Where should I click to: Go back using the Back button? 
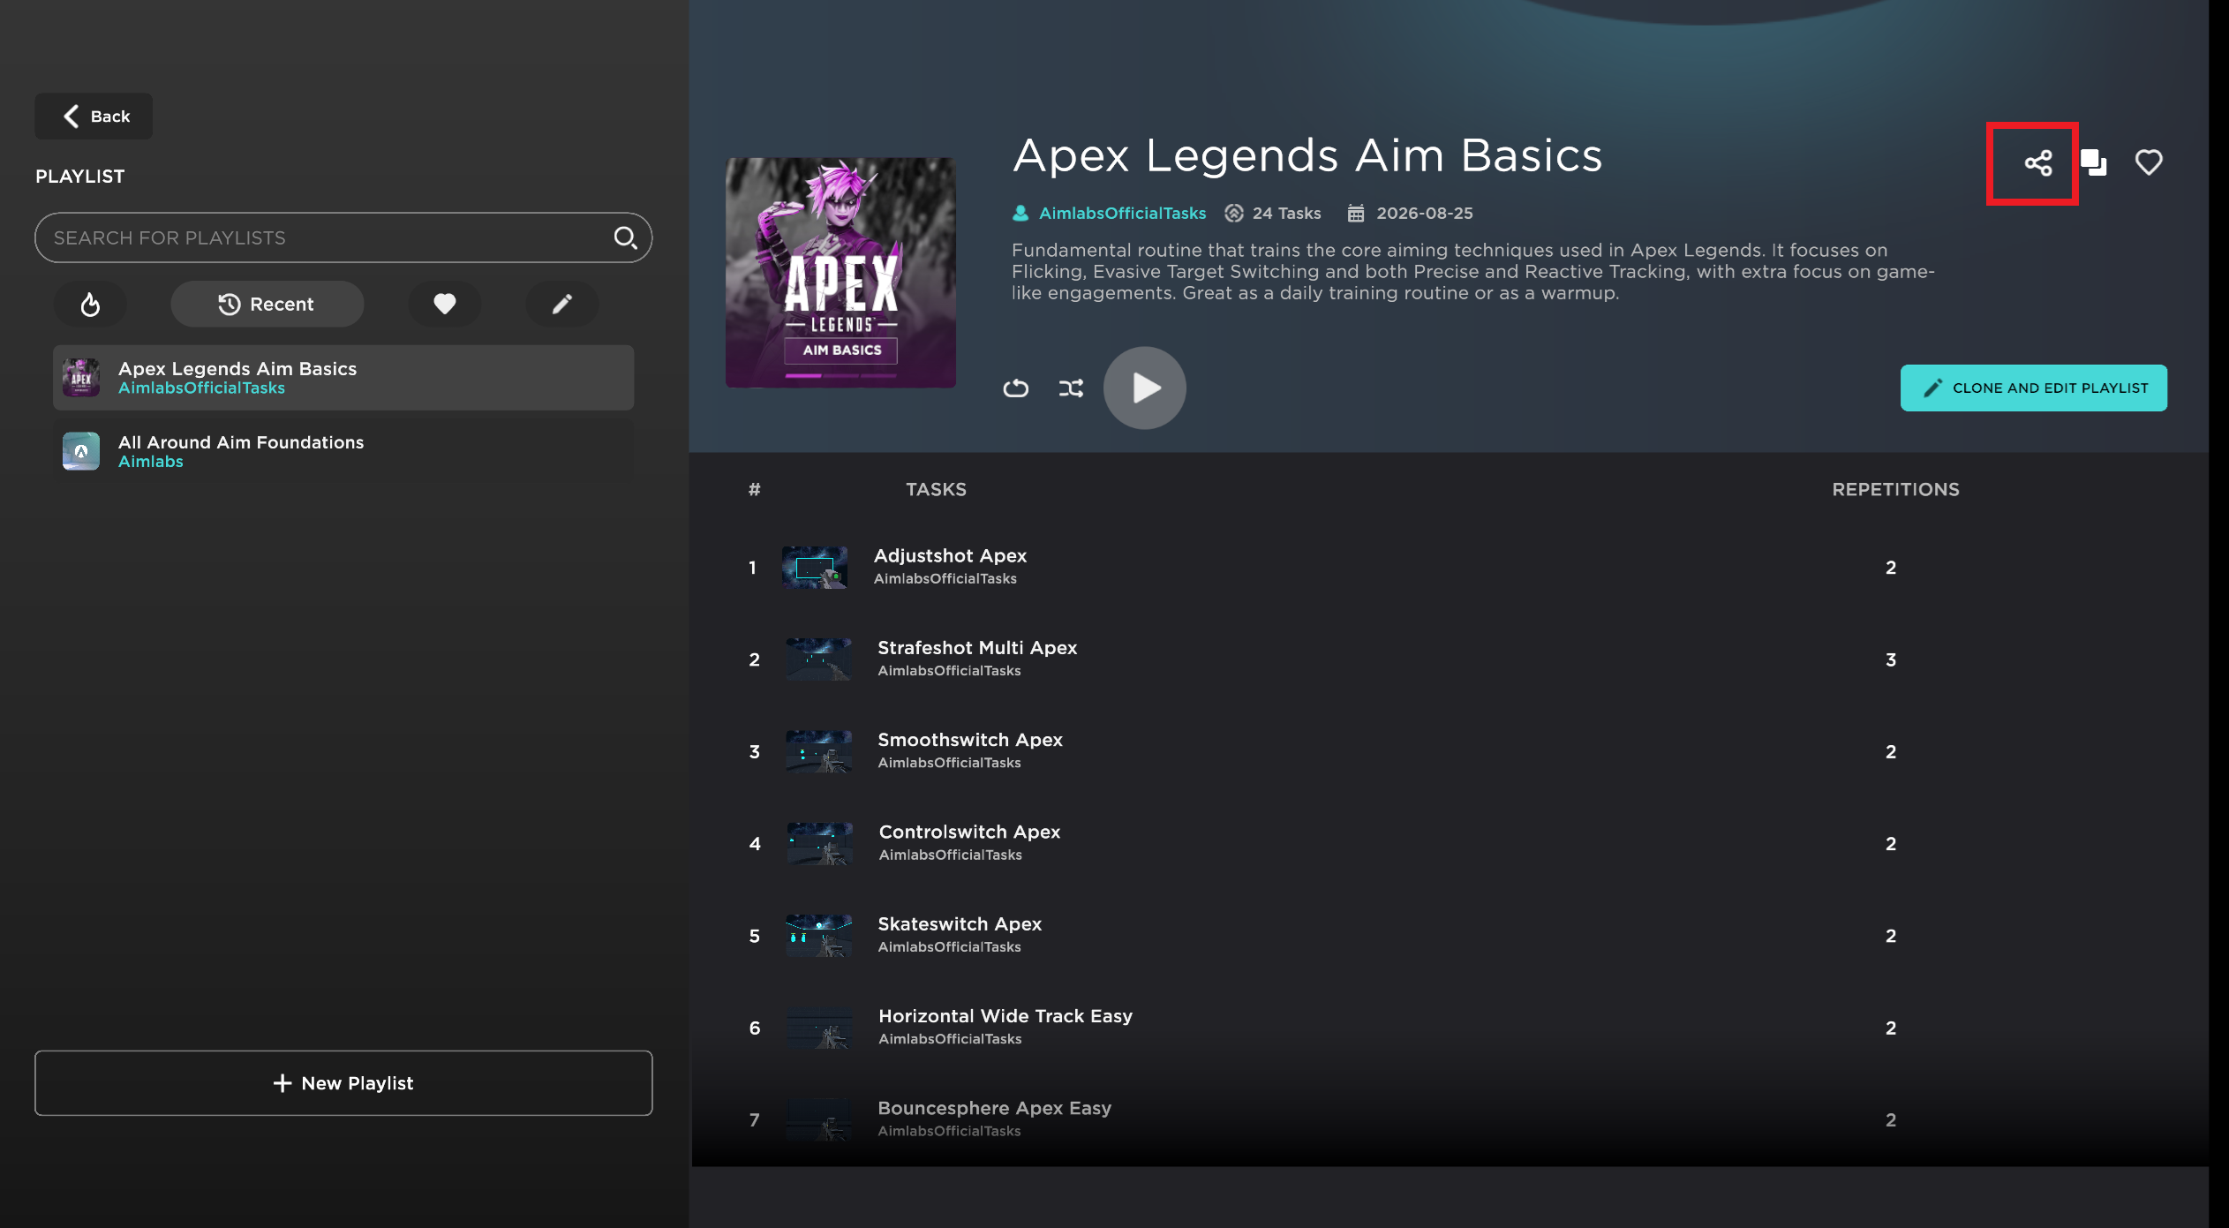point(94,117)
